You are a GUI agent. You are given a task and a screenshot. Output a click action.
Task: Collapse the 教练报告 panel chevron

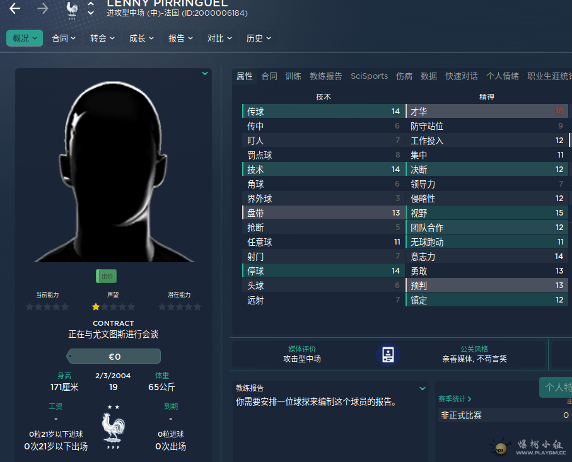tap(423, 388)
